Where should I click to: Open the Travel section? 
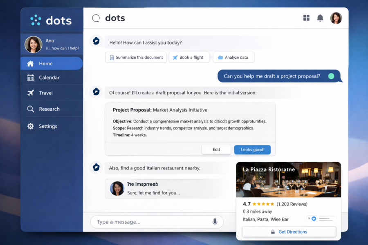(x=52, y=93)
